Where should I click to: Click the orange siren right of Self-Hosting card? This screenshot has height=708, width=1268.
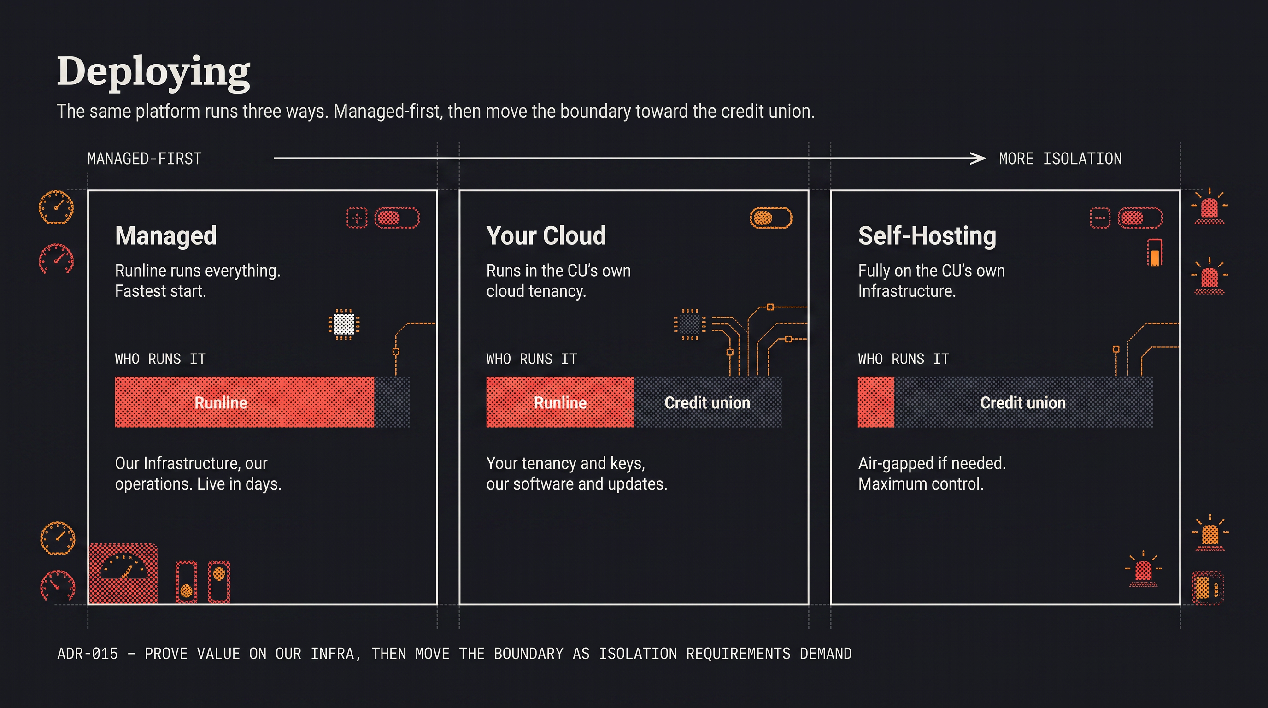pyautogui.click(x=1210, y=533)
